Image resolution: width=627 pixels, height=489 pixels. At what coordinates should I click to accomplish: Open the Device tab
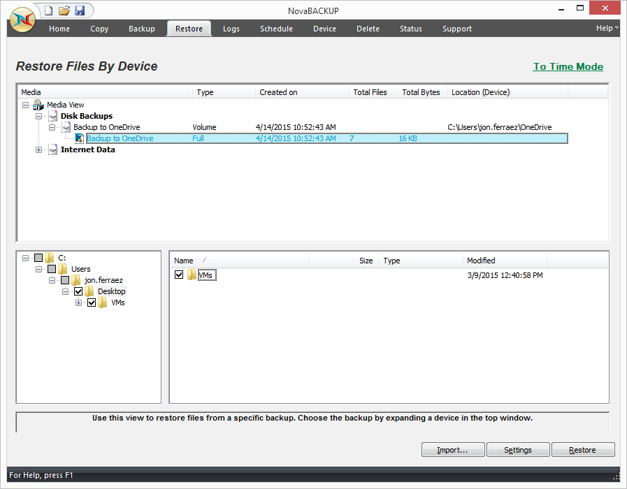point(325,29)
